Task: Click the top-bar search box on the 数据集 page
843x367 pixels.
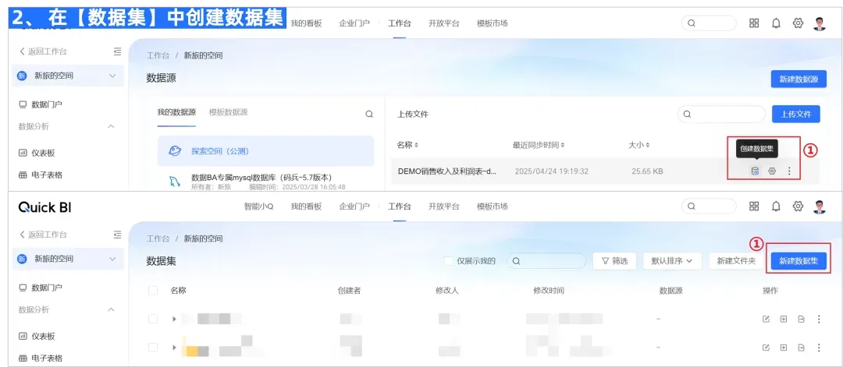Action: (709, 206)
